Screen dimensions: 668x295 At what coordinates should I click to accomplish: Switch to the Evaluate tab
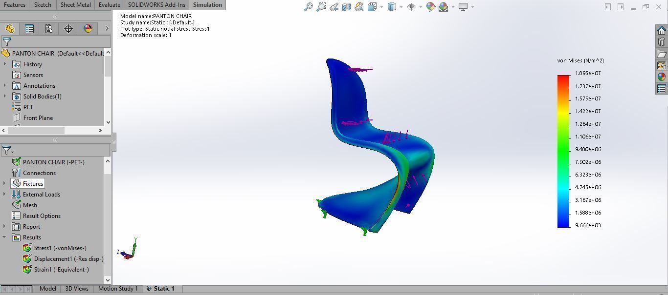(x=109, y=5)
